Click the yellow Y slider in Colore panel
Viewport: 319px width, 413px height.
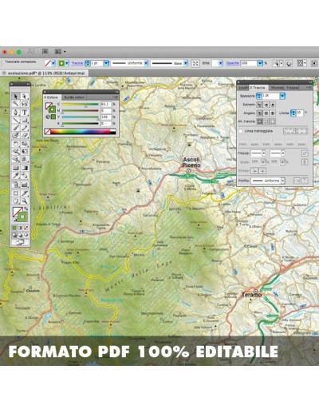coord(81,117)
